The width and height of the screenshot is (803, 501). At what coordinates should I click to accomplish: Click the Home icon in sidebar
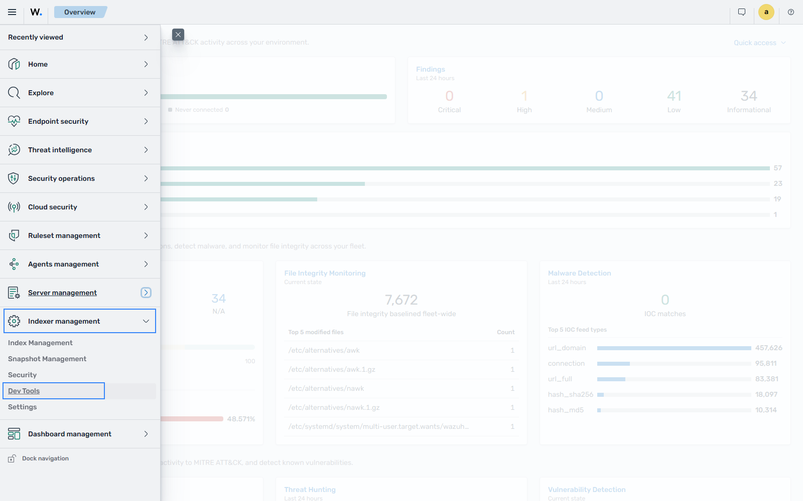[x=14, y=64]
